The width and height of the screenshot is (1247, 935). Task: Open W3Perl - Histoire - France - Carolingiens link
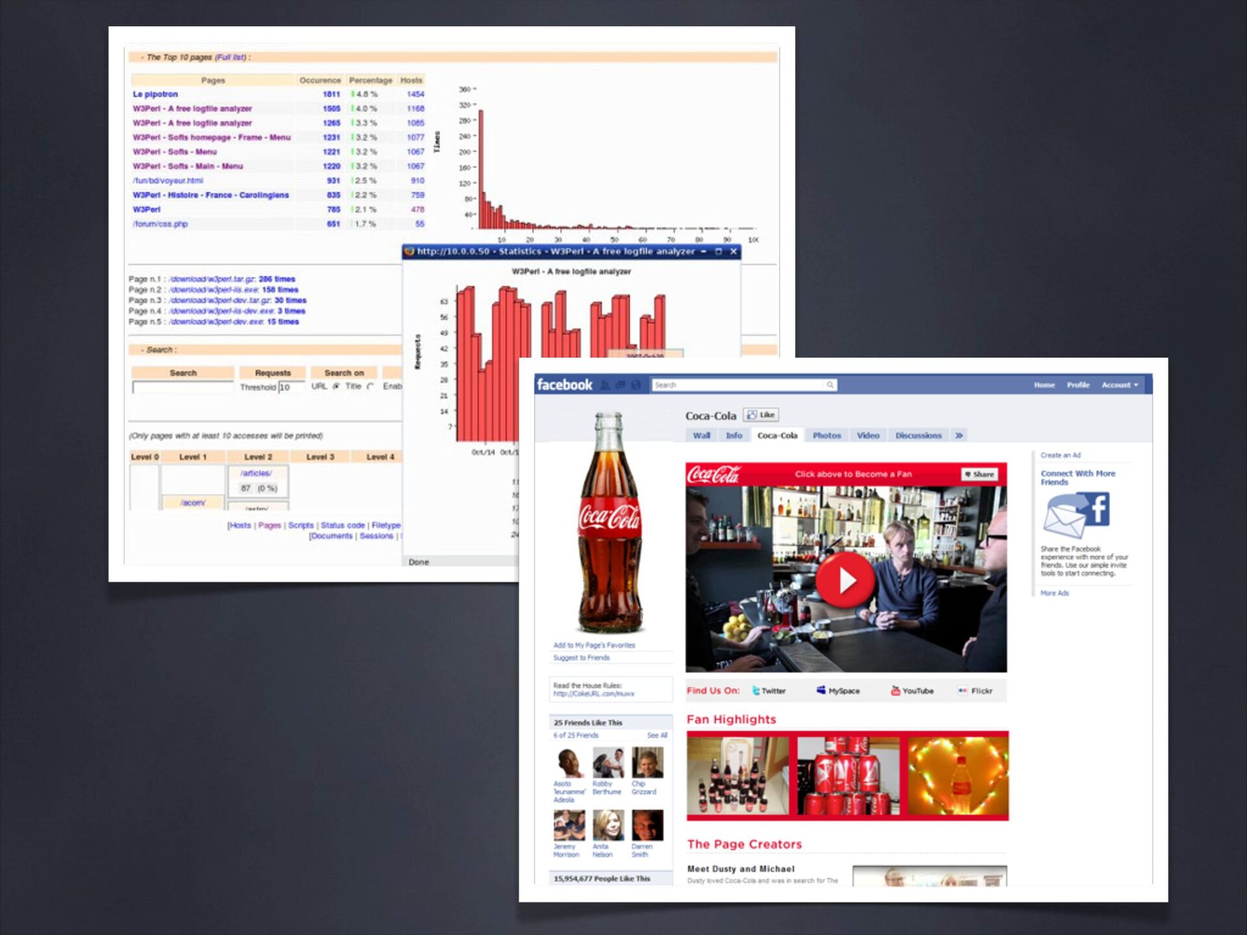210,195
